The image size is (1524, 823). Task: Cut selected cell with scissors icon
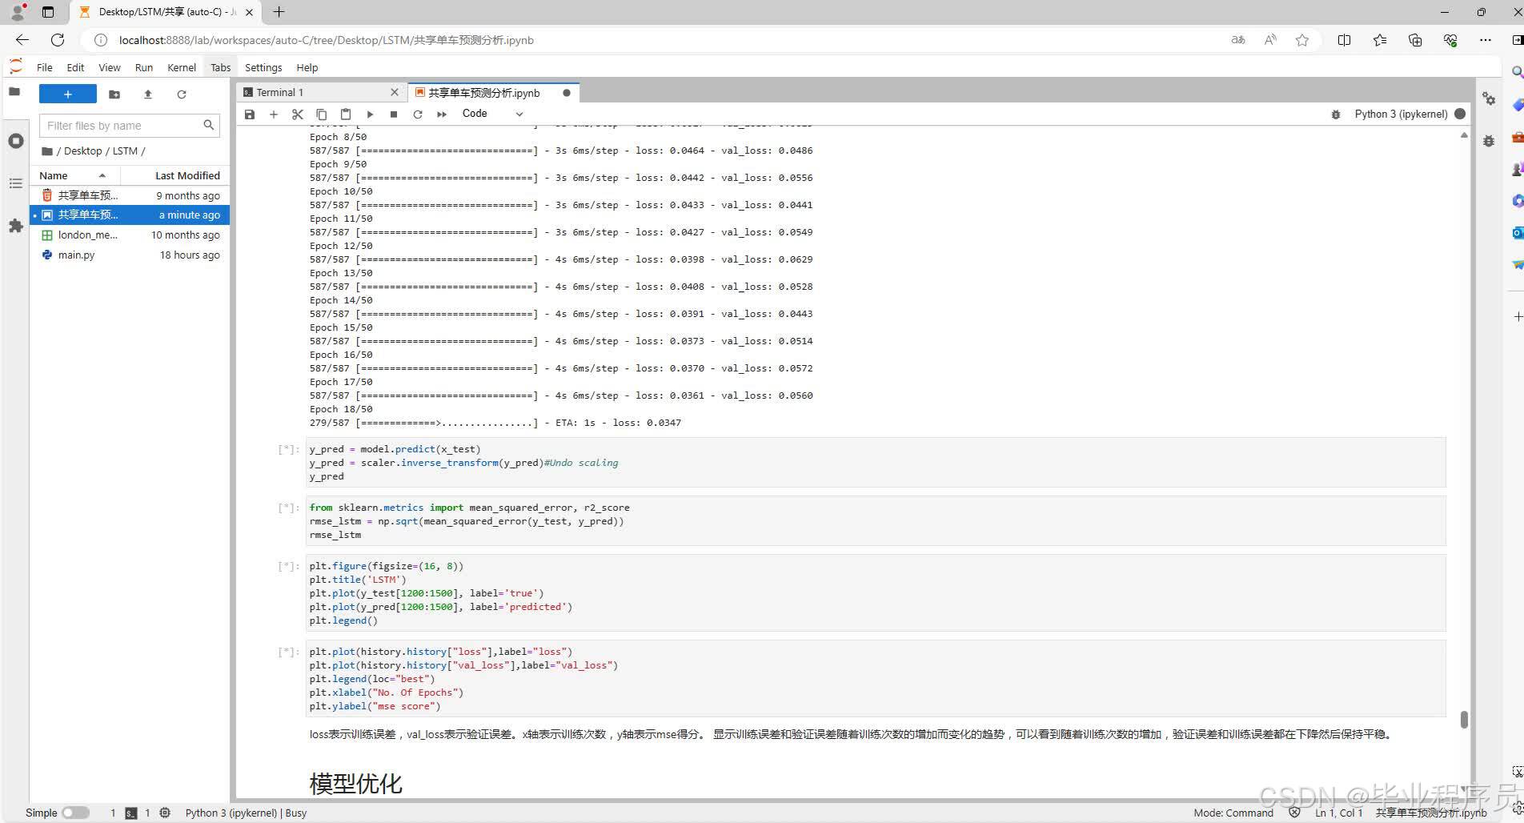[x=298, y=114]
